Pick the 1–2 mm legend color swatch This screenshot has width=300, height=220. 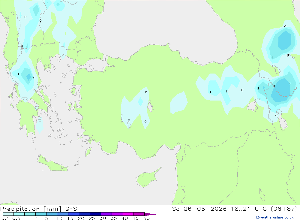coord(30,214)
